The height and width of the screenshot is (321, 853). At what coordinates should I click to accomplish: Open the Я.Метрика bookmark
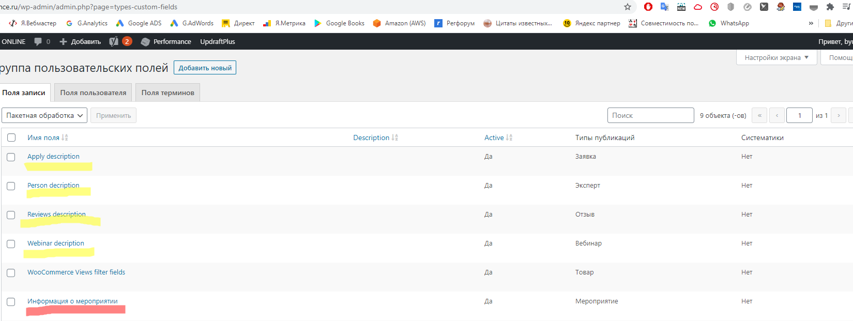click(284, 23)
